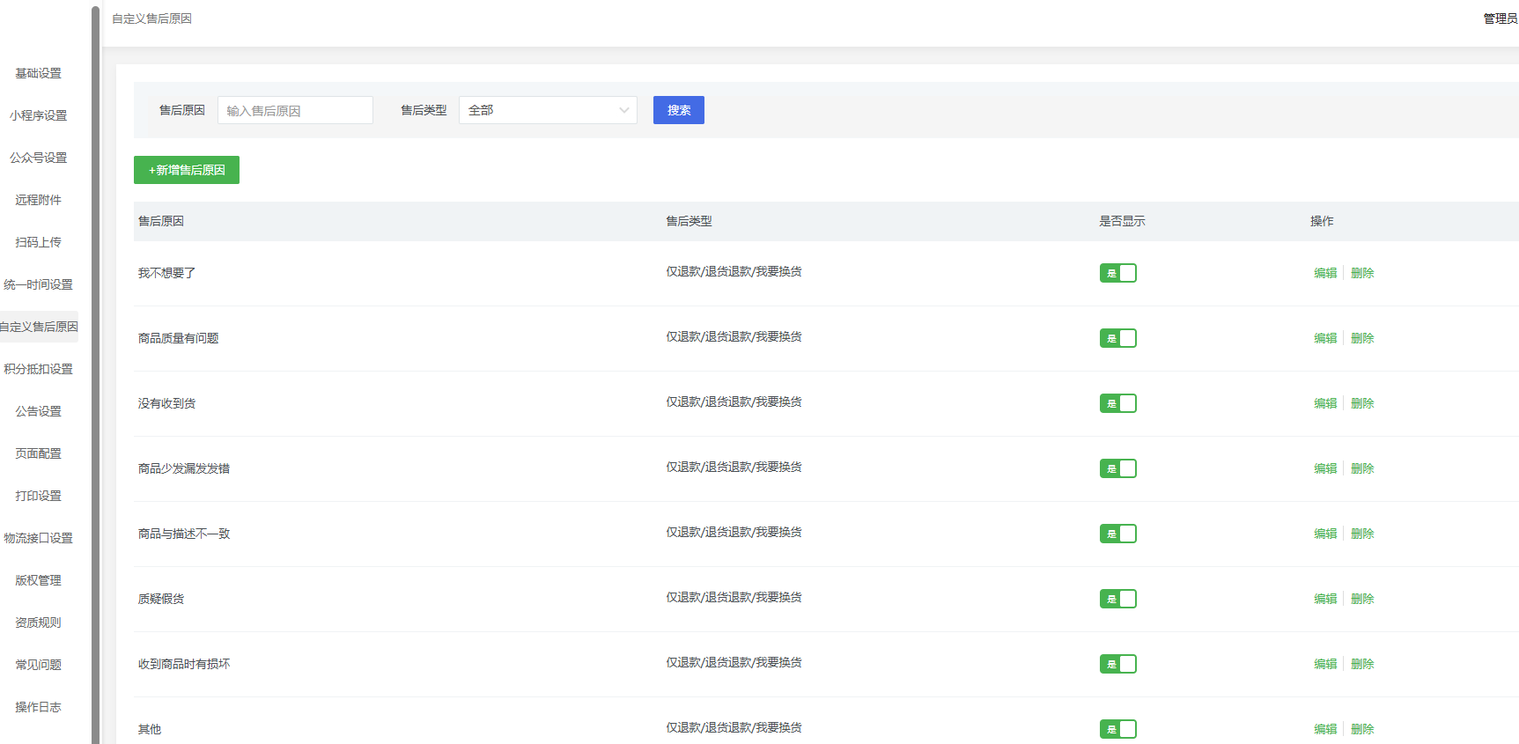
Task: Delete the 商品与描述不一致 row
Action: click(1362, 534)
